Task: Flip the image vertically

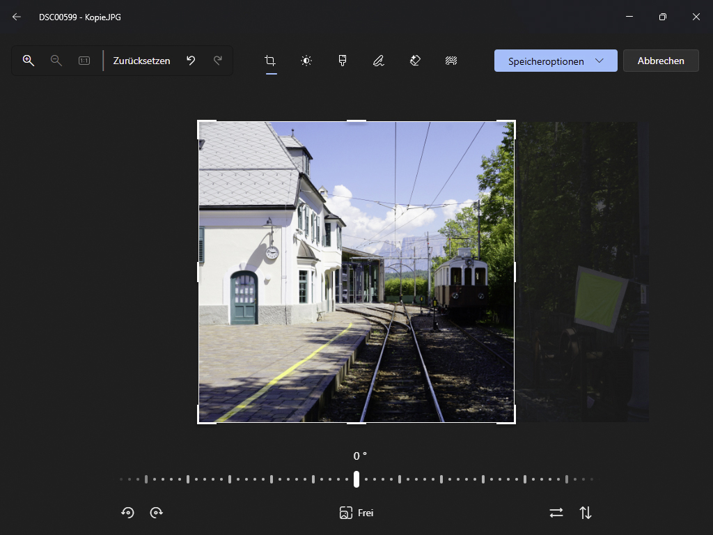Action: (x=586, y=513)
